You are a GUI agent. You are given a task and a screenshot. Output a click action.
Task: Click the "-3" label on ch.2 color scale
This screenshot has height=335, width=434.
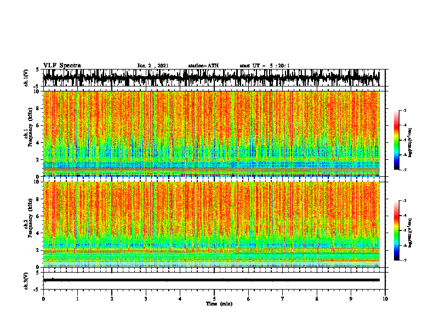point(404,201)
